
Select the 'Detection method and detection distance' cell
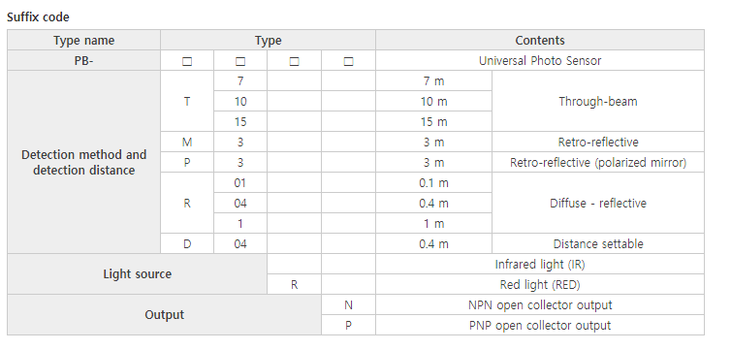[84, 162]
